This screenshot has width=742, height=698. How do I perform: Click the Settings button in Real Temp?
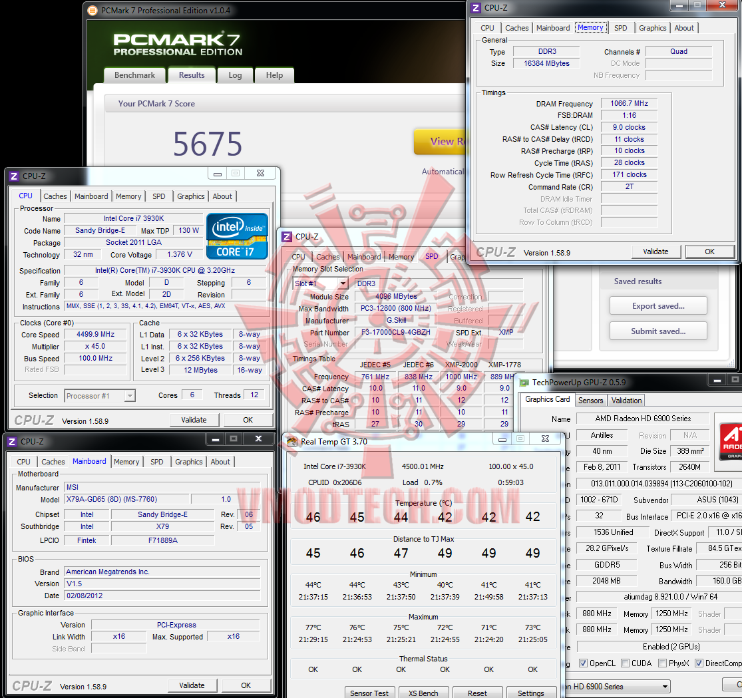531,692
